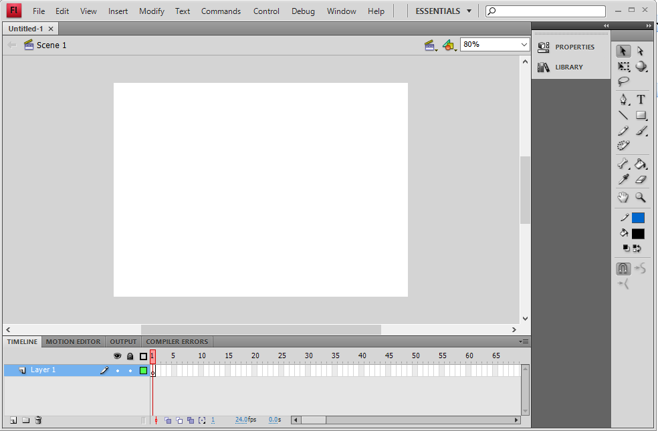Open the Edit Scene dropdown icon

tap(430, 45)
